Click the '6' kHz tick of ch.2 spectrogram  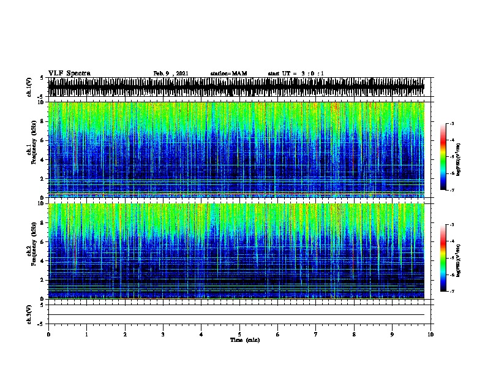tap(43, 242)
